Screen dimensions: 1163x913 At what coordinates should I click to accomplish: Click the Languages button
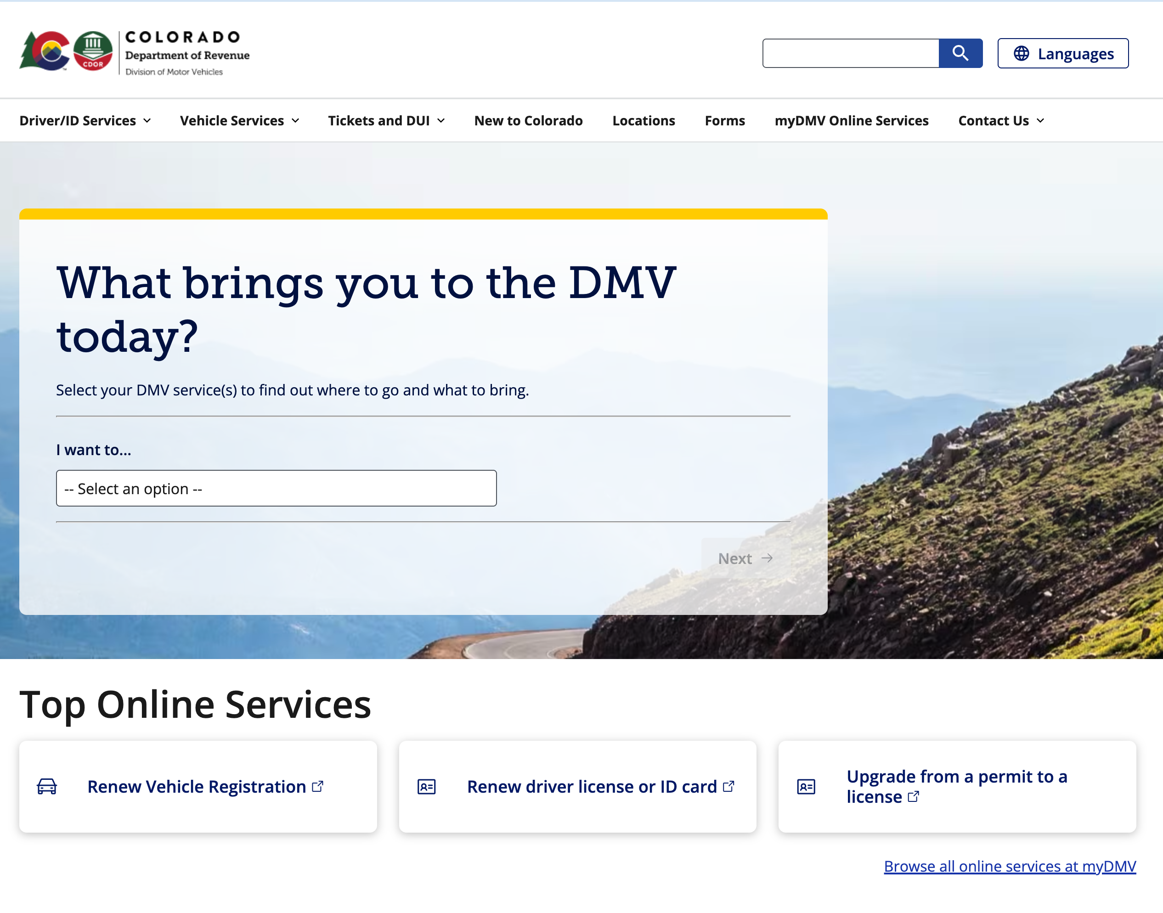[1063, 53]
